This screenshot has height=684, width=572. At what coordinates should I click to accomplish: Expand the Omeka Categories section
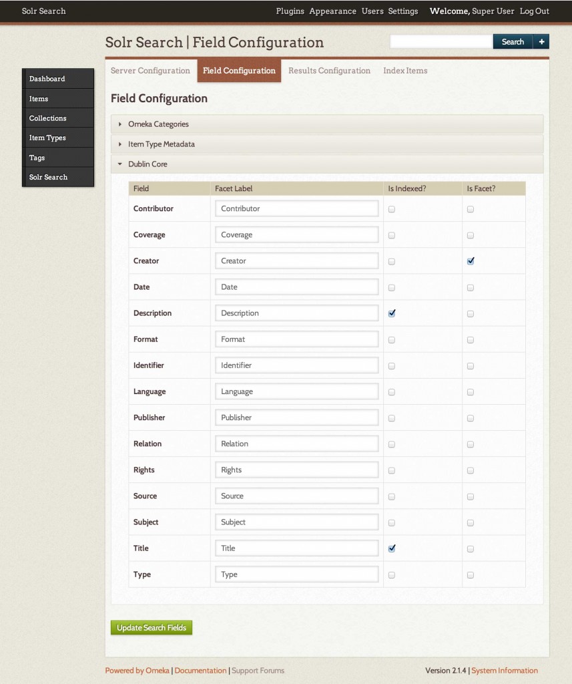tap(327, 124)
